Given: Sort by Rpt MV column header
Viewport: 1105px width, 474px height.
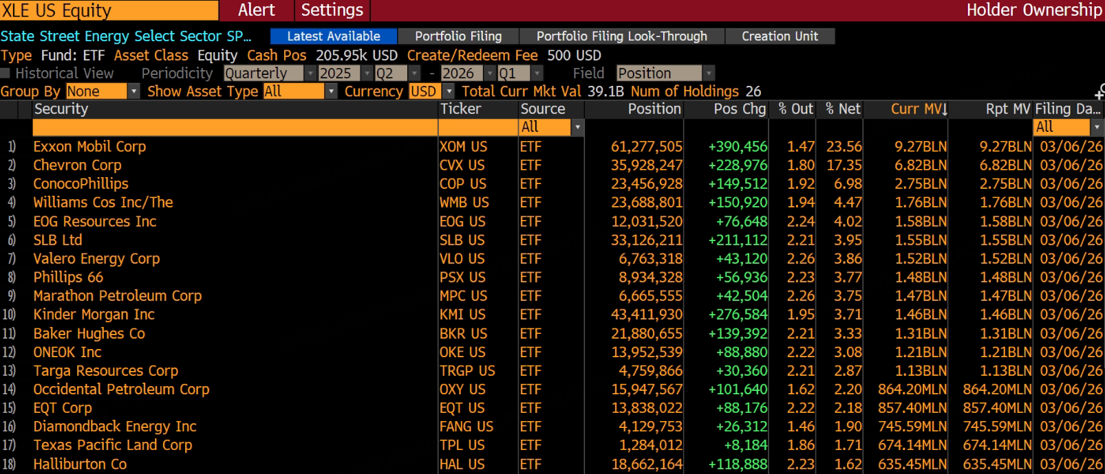Looking at the screenshot, I should 1008,109.
